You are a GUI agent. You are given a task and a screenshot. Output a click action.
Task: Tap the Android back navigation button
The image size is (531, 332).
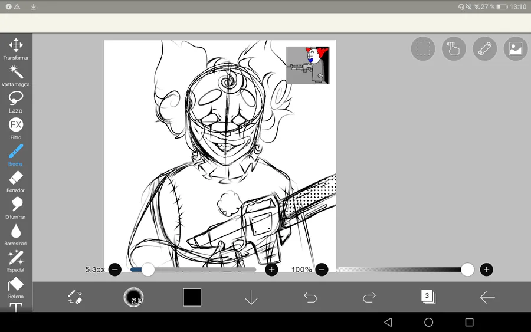[388, 322]
